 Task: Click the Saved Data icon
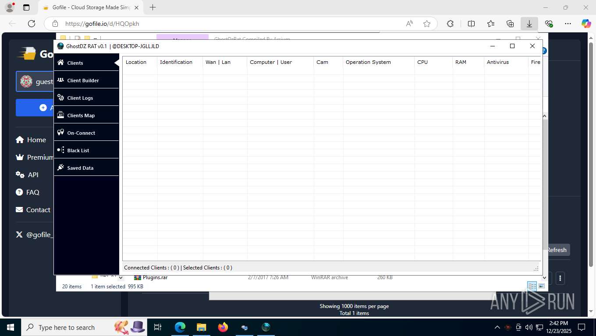point(60,168)
